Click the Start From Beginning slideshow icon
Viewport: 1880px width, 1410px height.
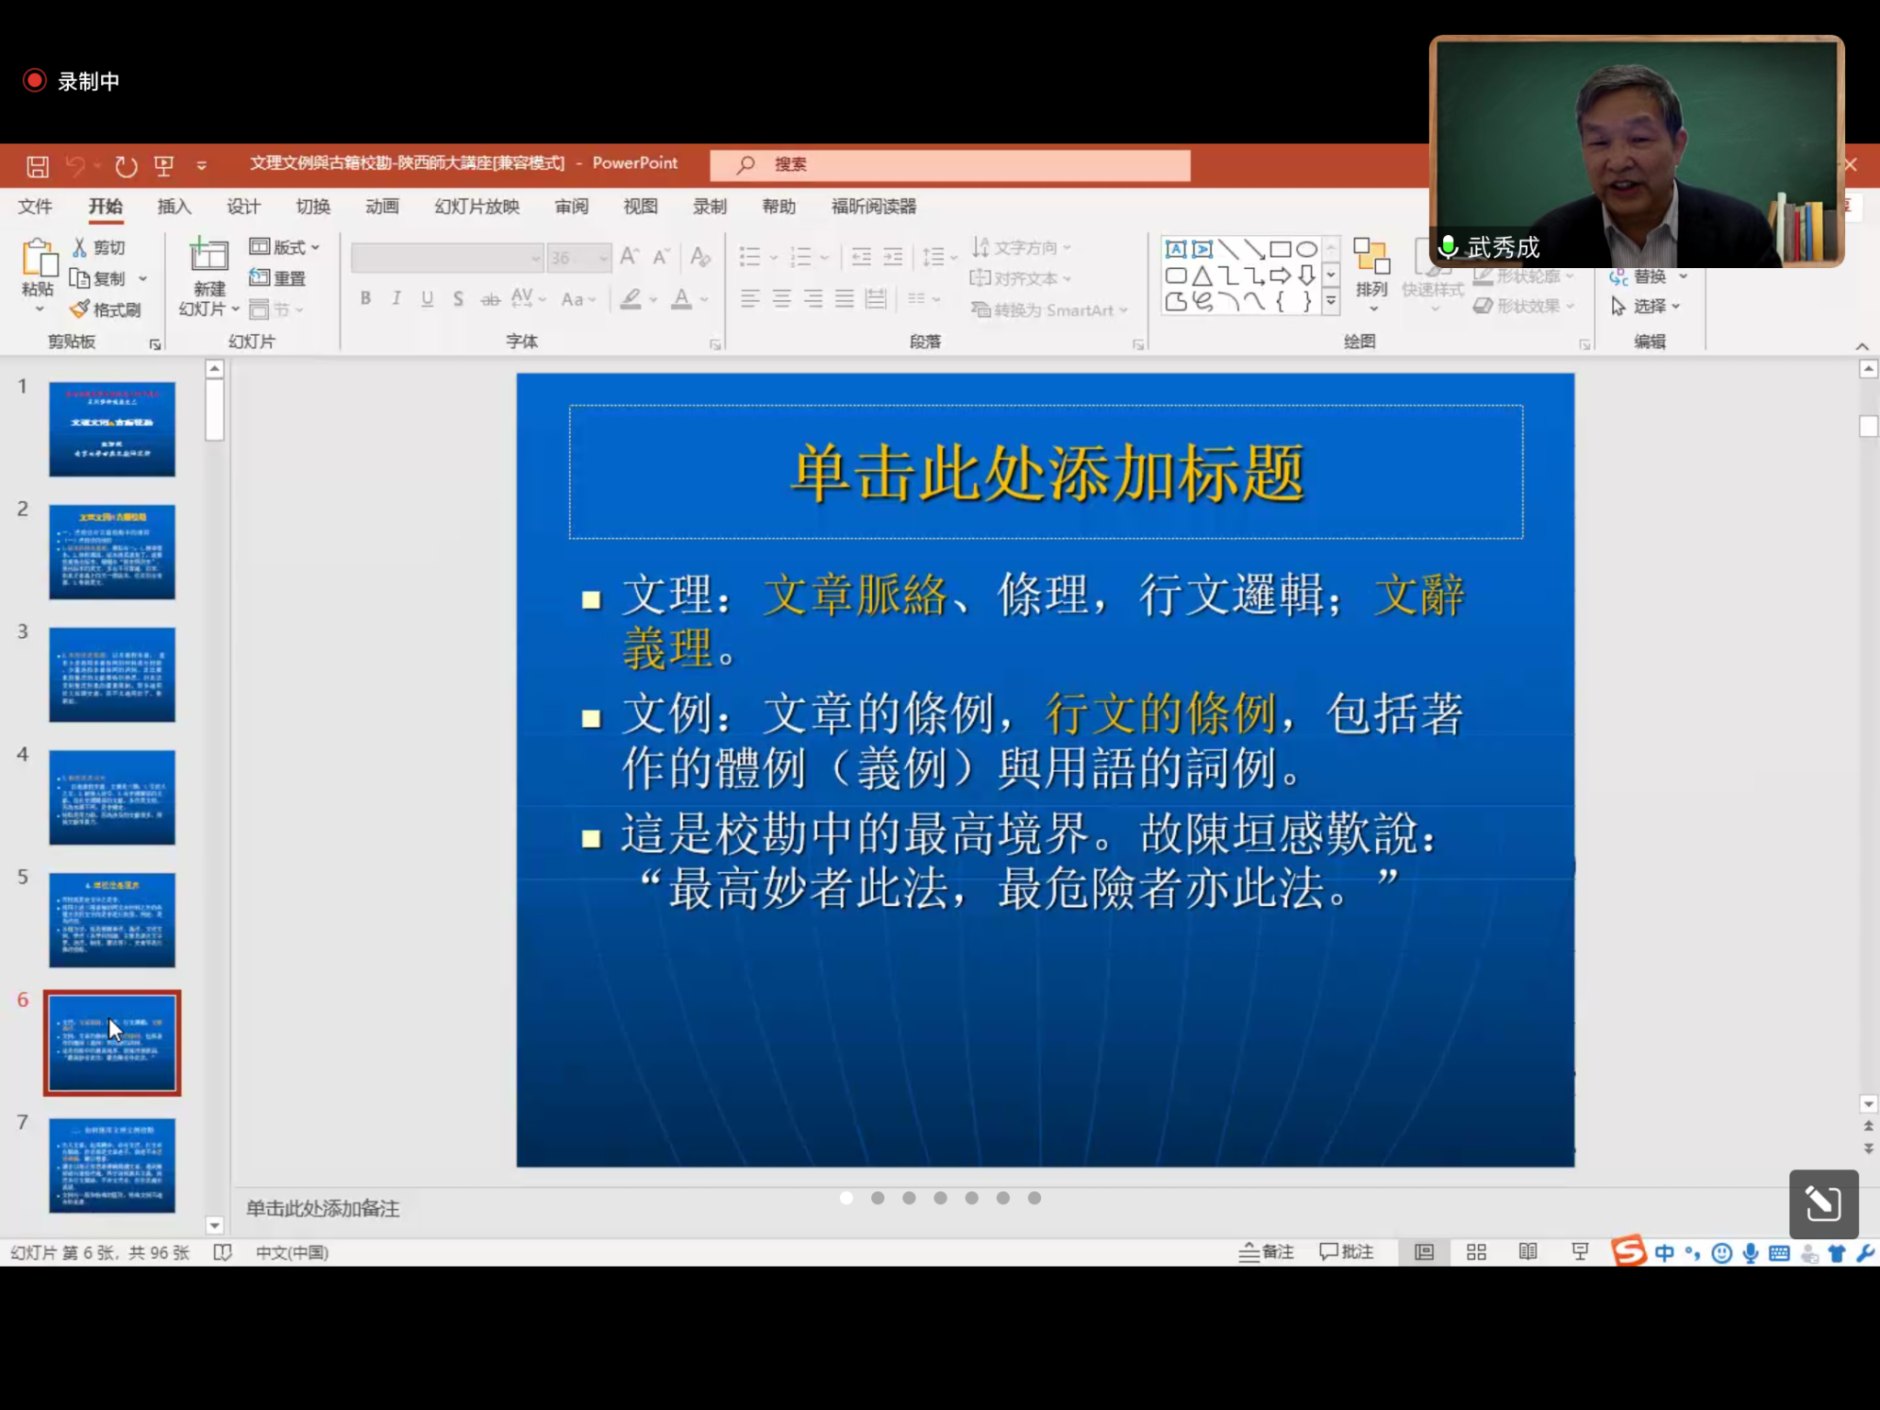coord(163,166)
